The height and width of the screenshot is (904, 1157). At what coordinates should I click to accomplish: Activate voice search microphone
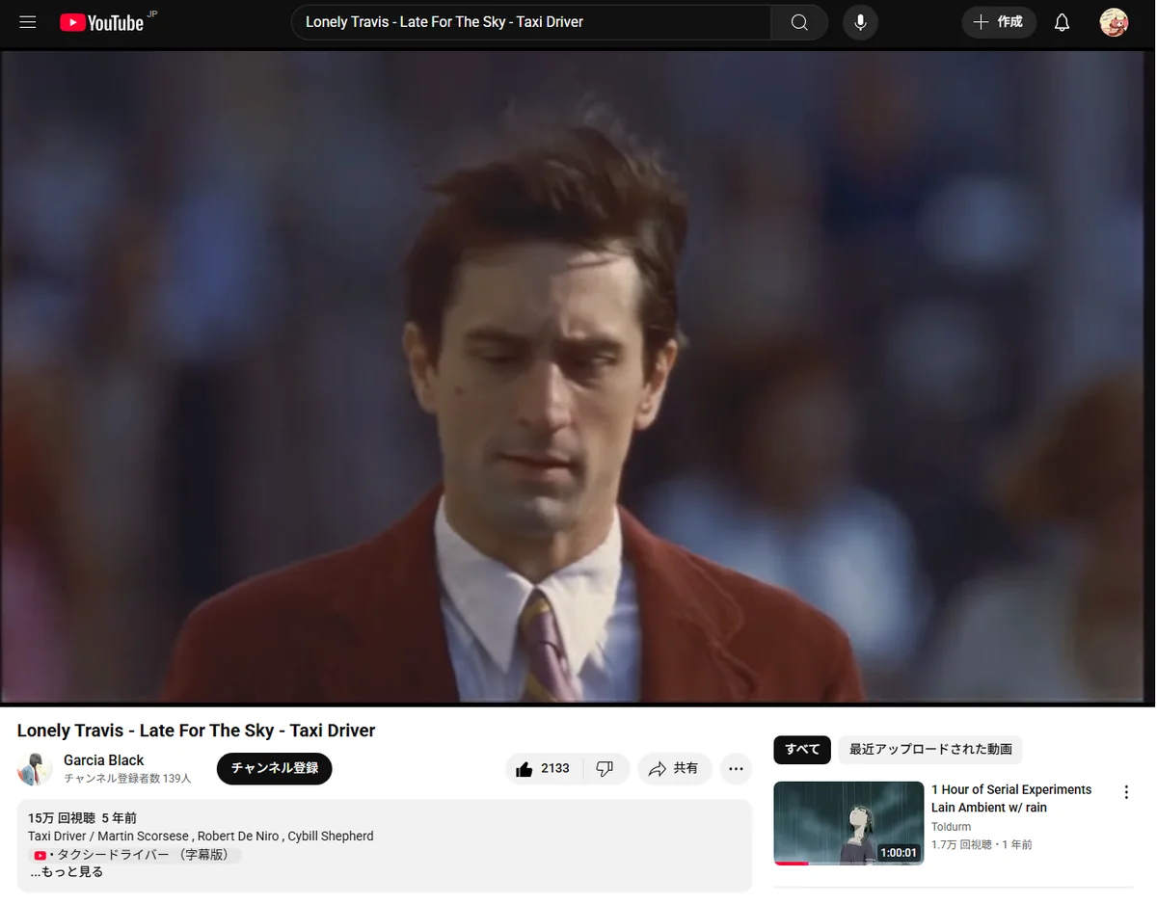860,22
